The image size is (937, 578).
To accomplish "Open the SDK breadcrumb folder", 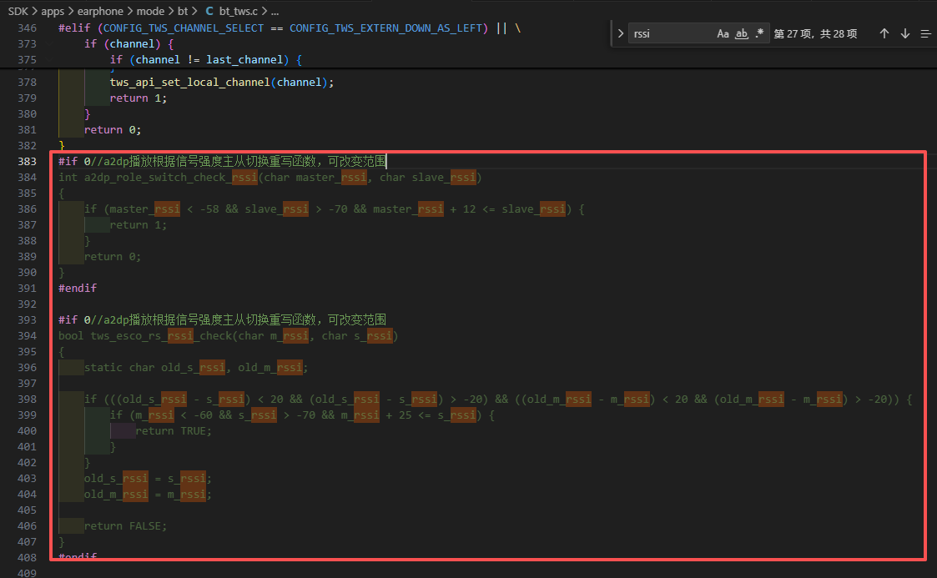I will tap(18, 11).
